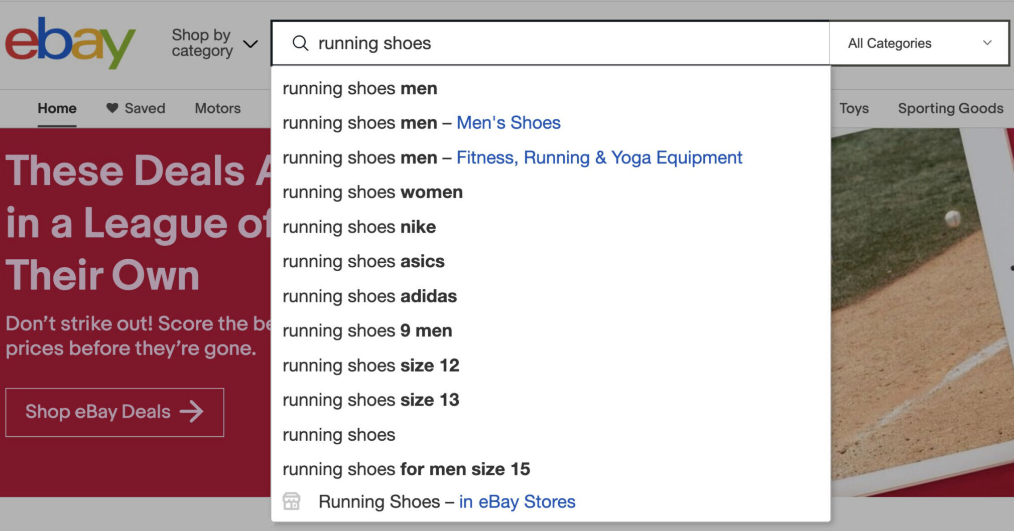Pick 'running shoes asics' suggestion
The height and width of the screenshot is (531, 1014).
[x=551, y=261]
